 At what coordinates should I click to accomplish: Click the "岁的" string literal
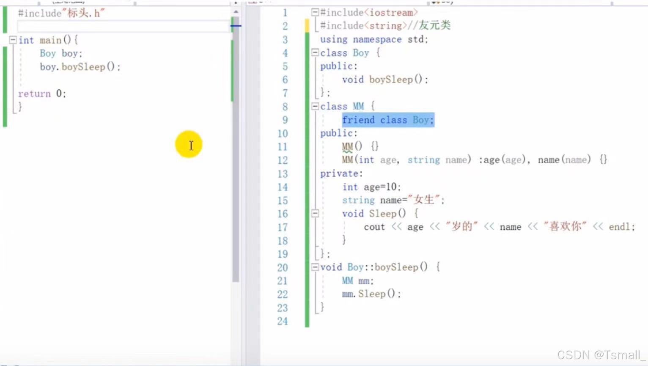pos(461,227)
